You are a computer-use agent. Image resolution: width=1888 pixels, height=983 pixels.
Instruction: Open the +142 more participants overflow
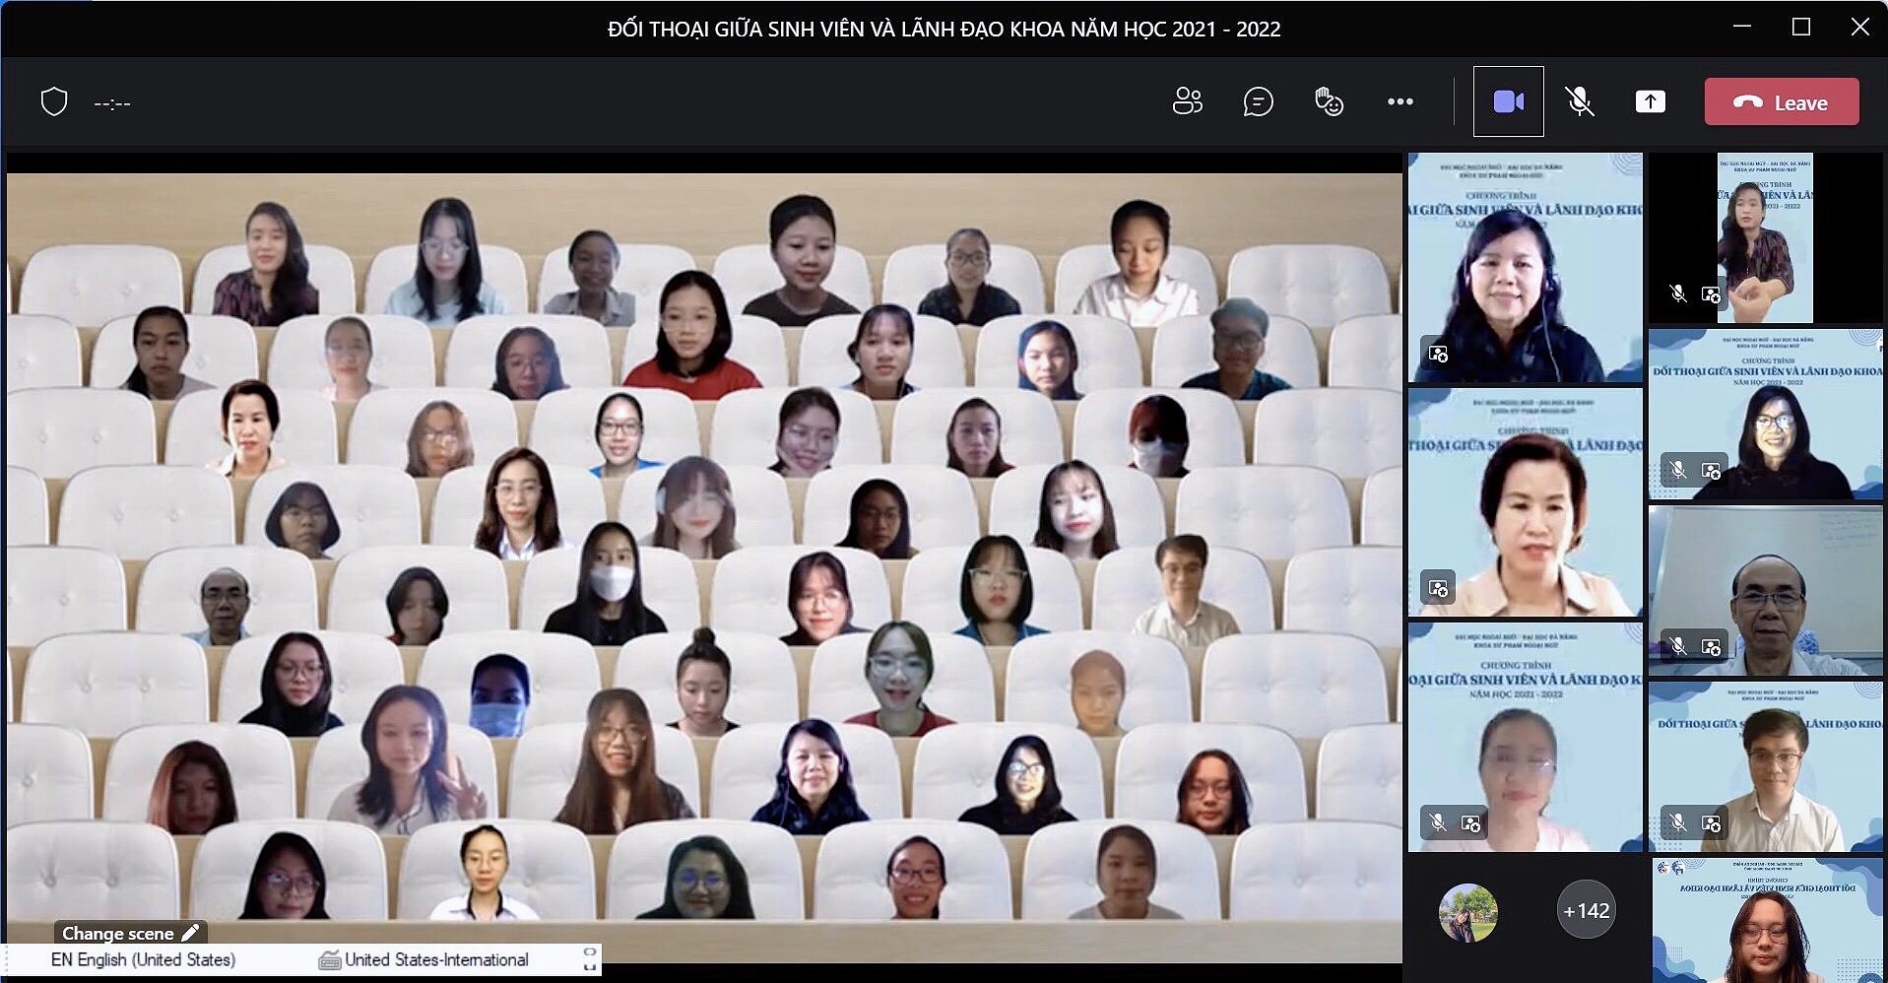(x=1586, y=911)
